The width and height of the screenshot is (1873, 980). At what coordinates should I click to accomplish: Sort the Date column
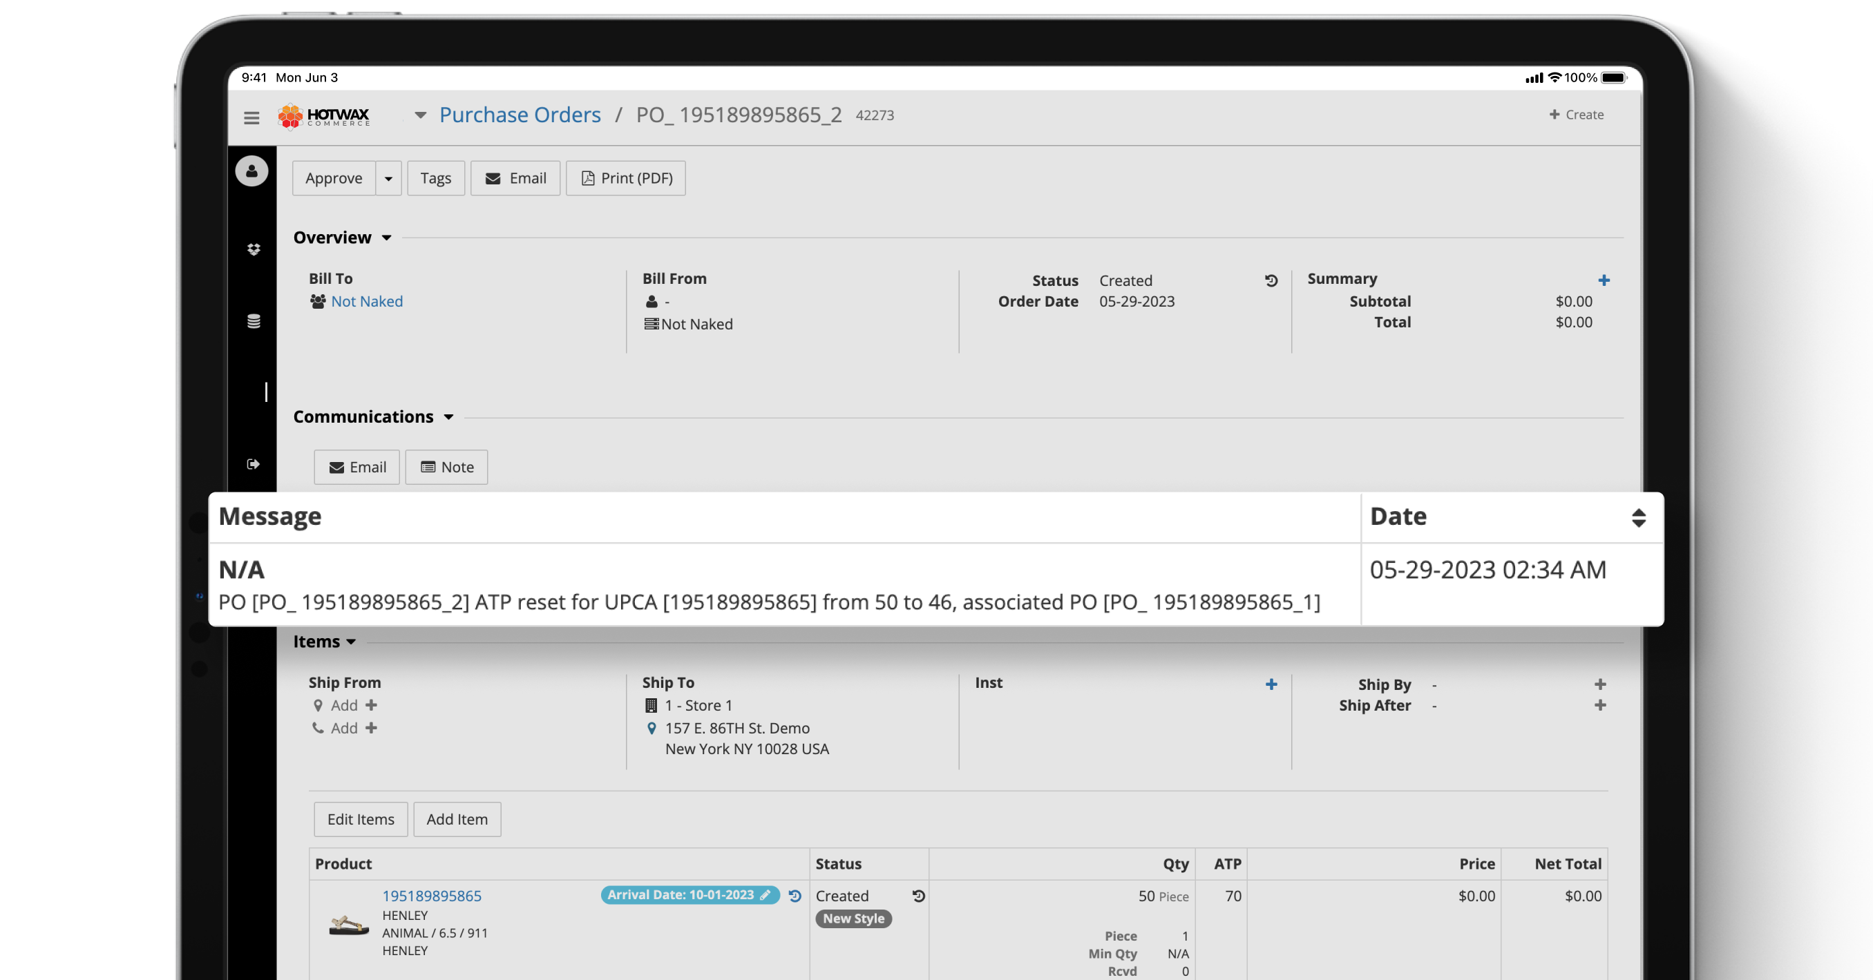pyautogui.click(x=1638, y=518)
